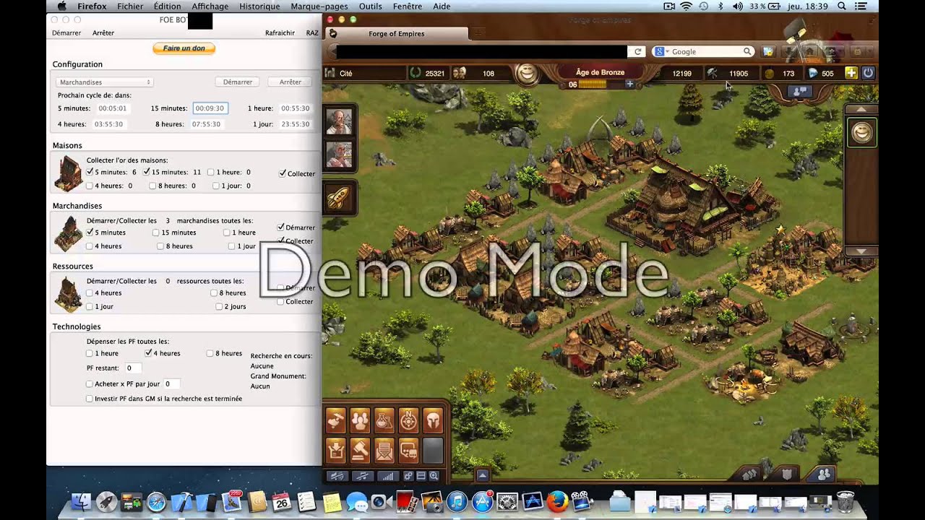The image size is (925, 520).
Task: Open the messages envelope icon
Action: click(x=384, y=451)
